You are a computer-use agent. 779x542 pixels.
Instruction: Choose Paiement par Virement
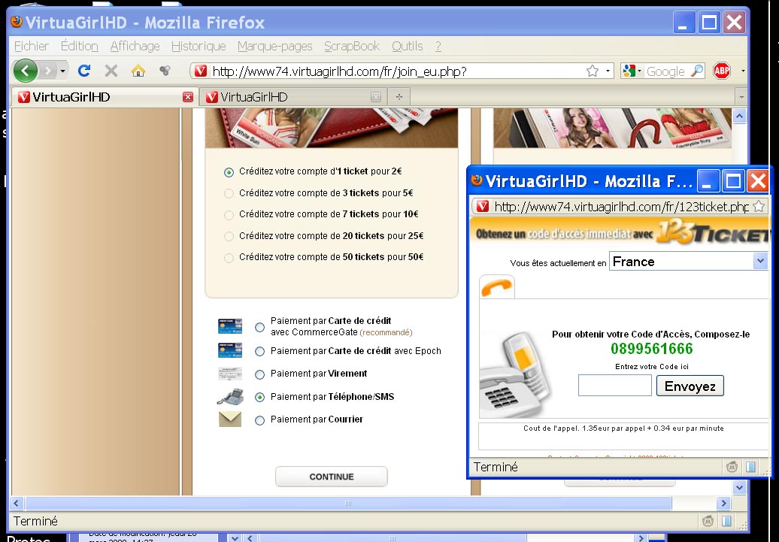[x=259, y=374]
